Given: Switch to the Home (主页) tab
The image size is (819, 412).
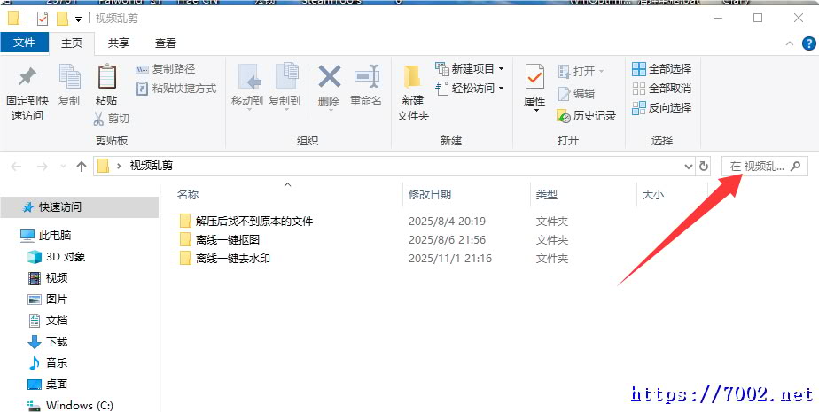Looking at the screenshot, I should 72,43.
